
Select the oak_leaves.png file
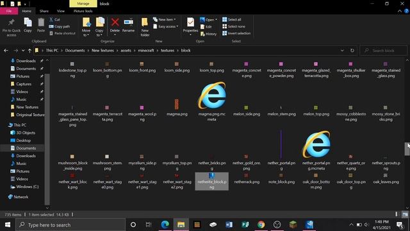tap(386, 178)
